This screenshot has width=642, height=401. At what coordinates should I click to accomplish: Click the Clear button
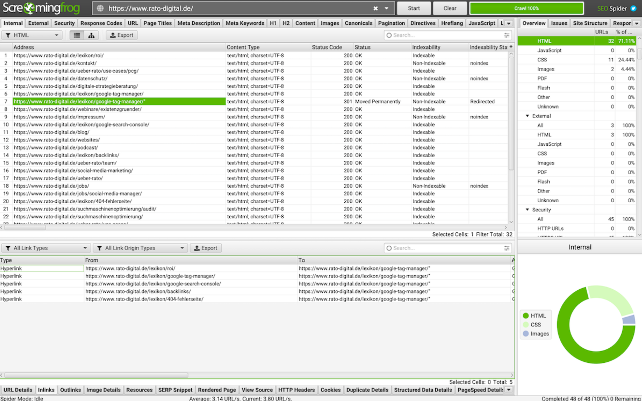pos(450,8)
